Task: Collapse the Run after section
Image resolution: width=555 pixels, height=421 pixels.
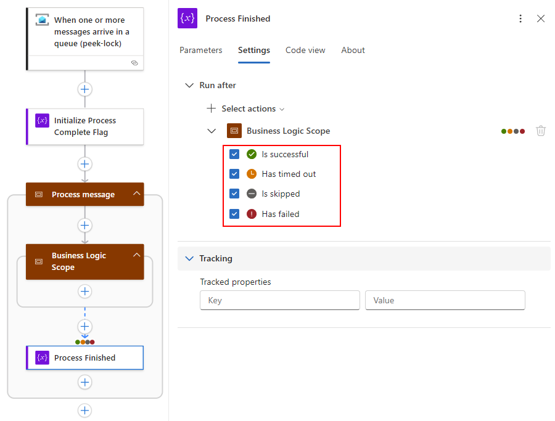Action: point(189,86)
